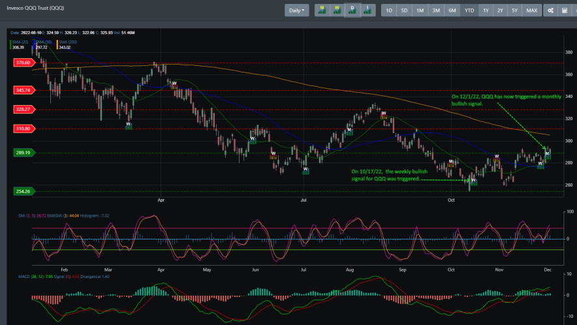Open the Daily interval dropdown

(x=296, y=10)
